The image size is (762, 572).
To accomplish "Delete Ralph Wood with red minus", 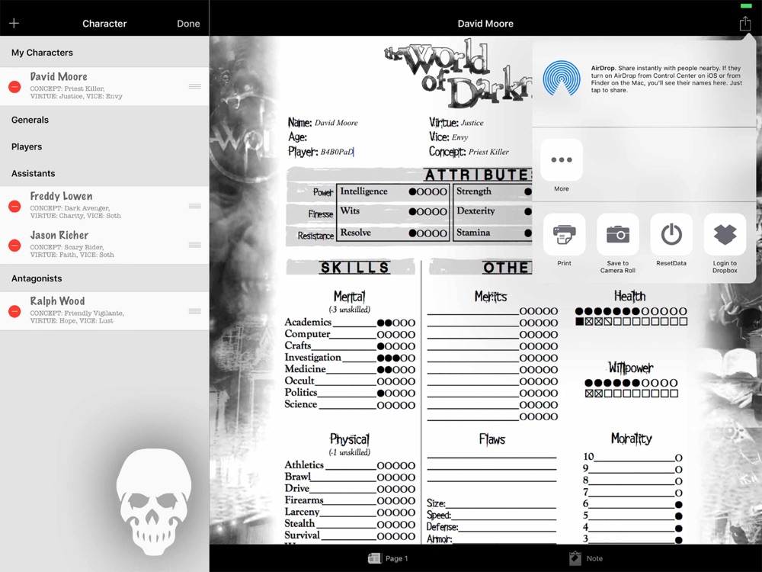I will pyautogui.click(x=14, y=311).
